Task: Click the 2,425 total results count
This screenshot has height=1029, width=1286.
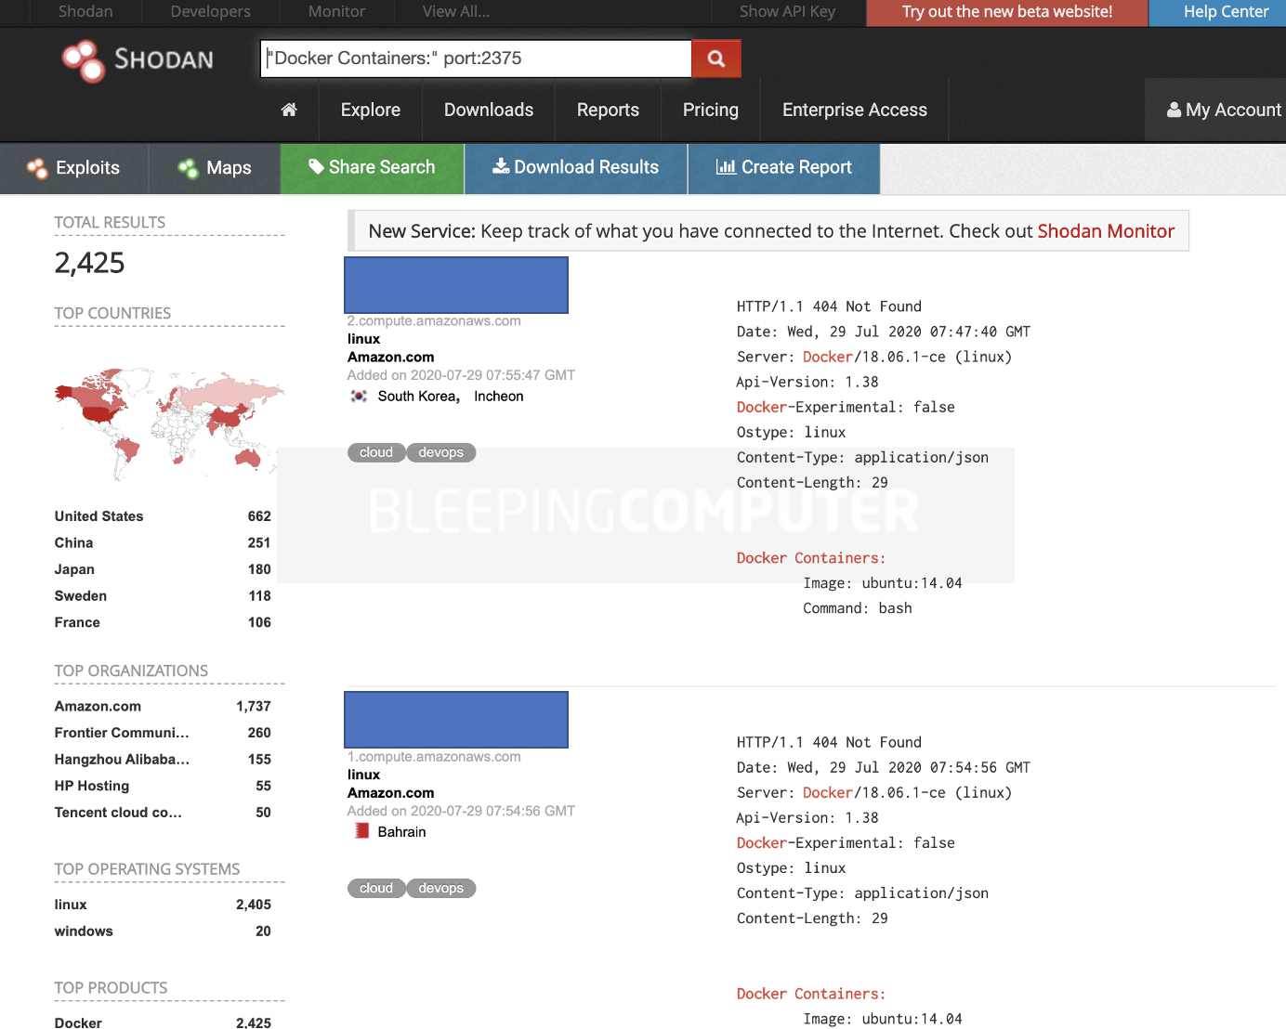Action: 89,263
